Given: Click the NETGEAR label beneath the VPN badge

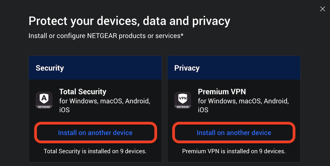Looking at the screenshot, I should click(183, 106).
